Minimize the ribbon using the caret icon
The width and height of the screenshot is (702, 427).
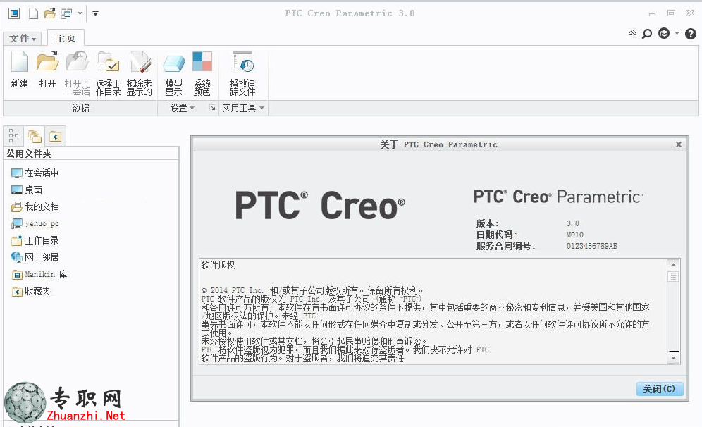coord(632,32)
